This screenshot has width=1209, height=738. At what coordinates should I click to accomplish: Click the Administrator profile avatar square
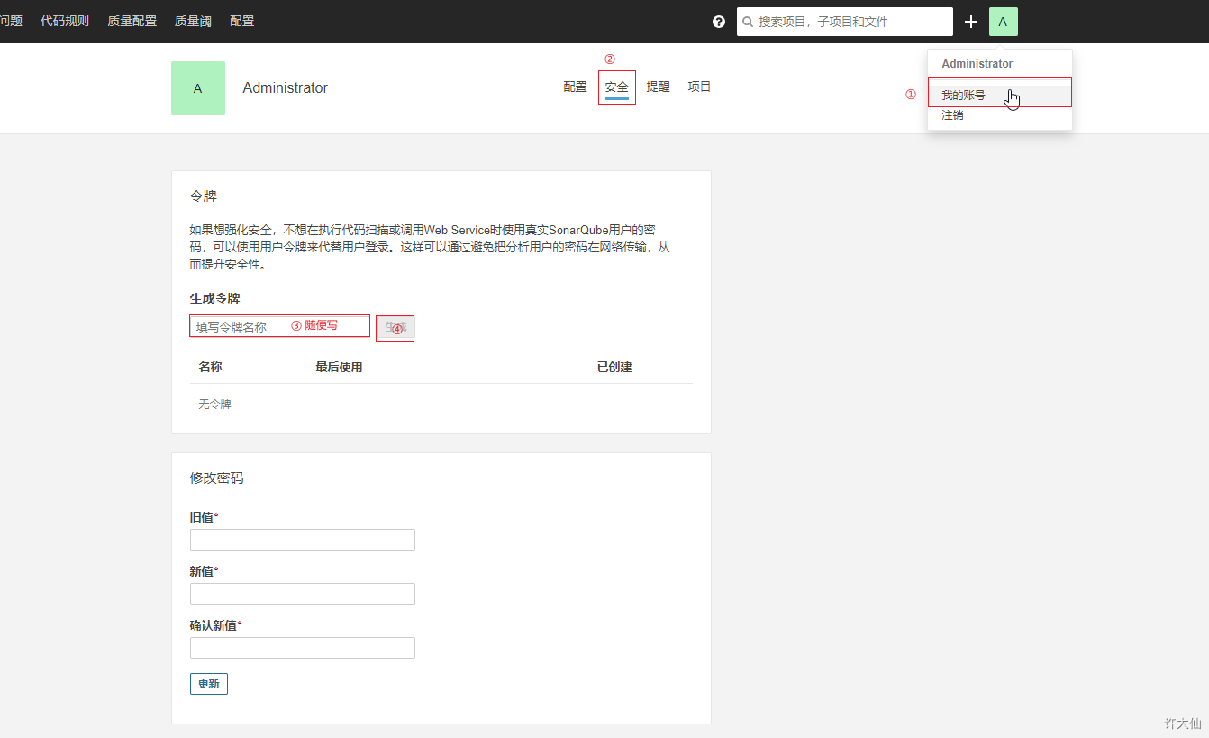[x=198, y=88]
